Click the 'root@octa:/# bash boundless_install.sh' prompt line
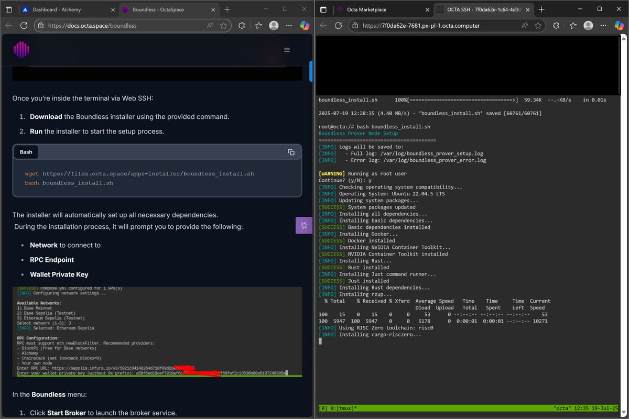Image resolution: width=629 pixels, height=419 pixels. tap(374, 127)
